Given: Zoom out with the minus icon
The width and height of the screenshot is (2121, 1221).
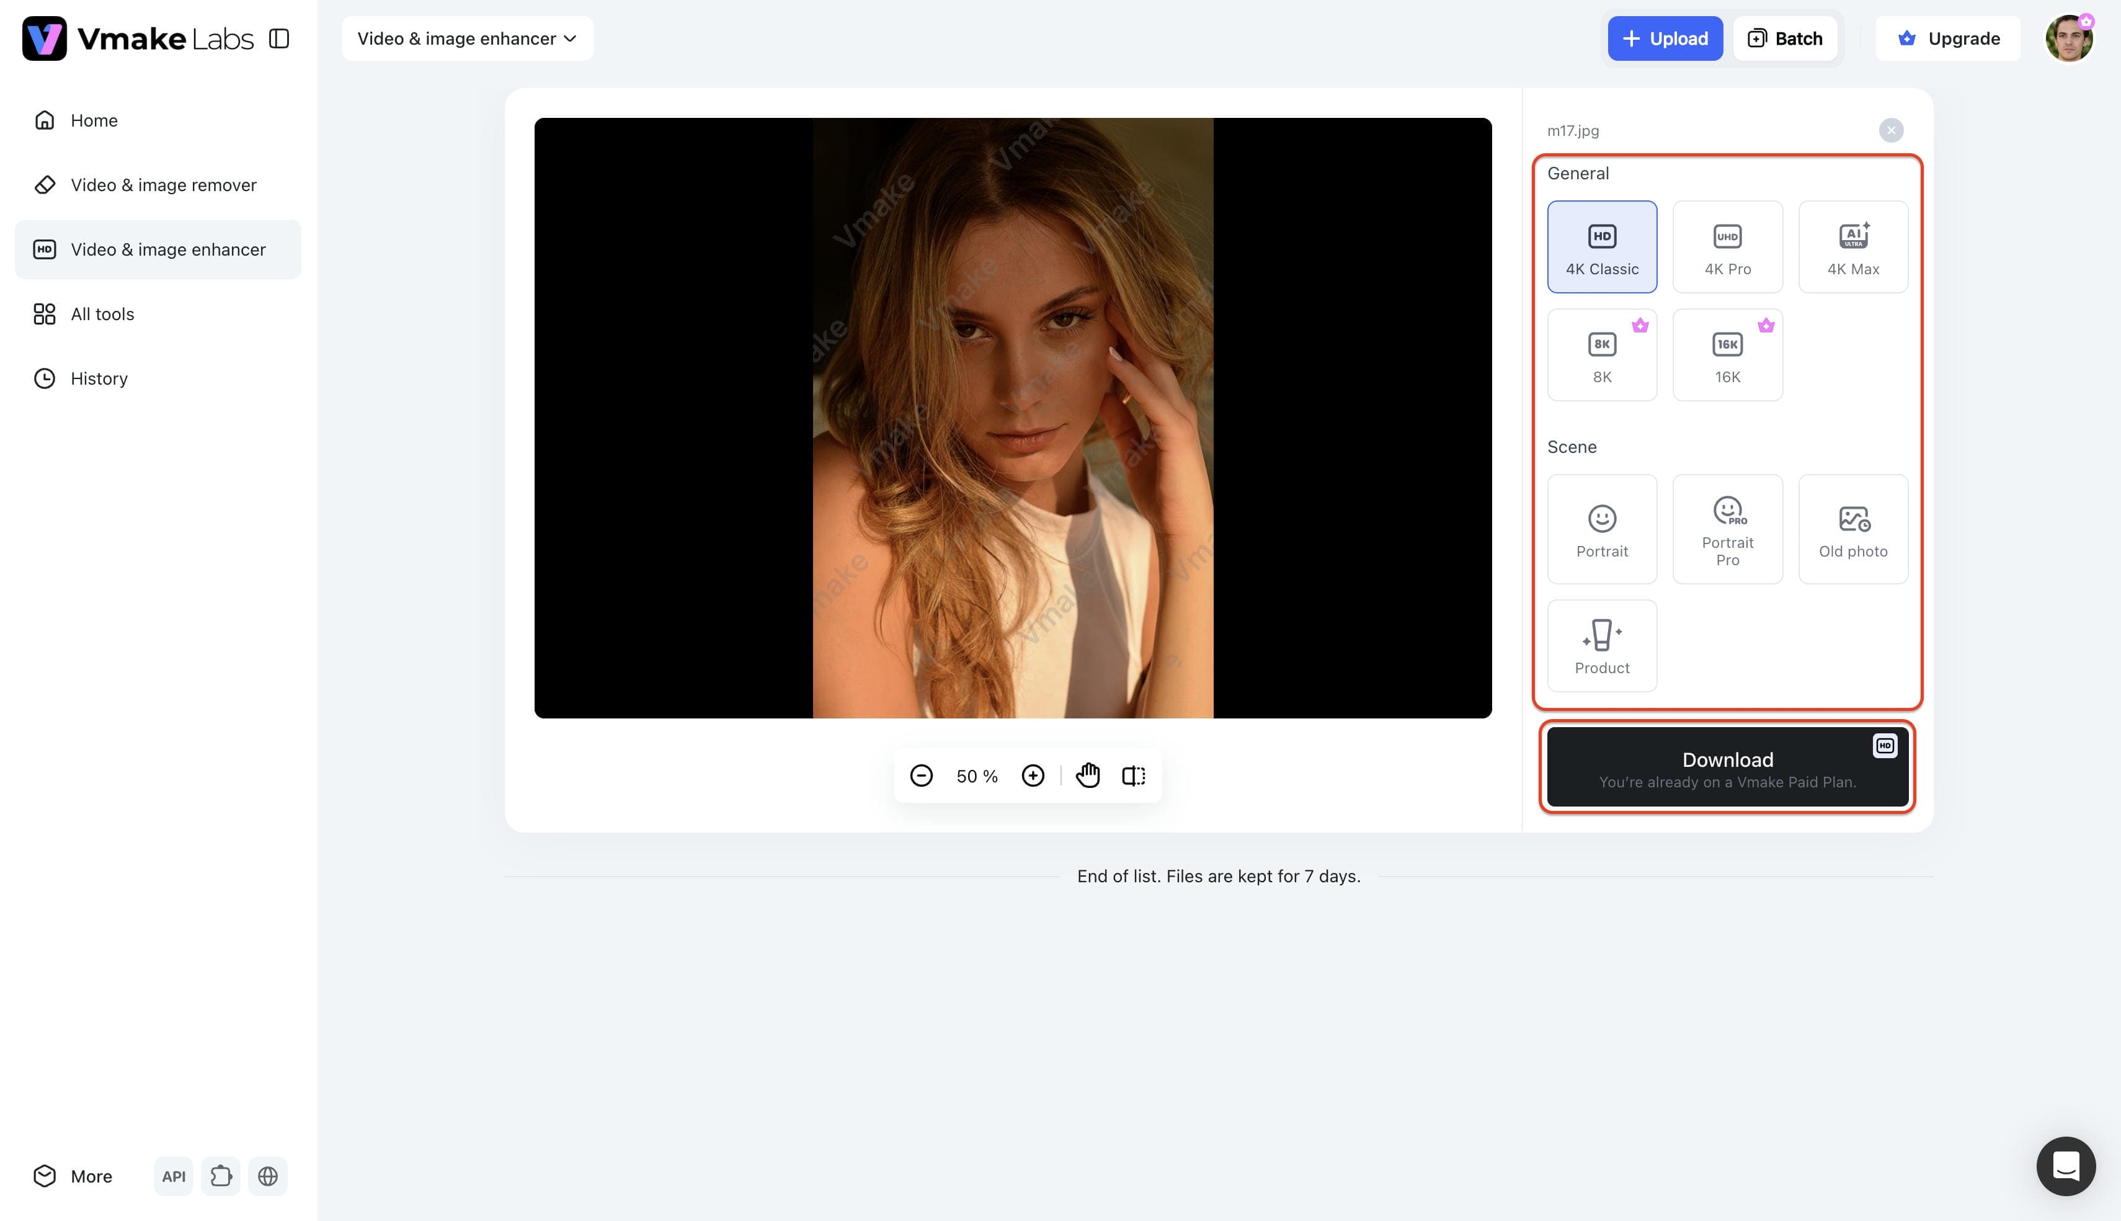Looking at the screenshot, I should pyautogui.click(x=921, y=776).
